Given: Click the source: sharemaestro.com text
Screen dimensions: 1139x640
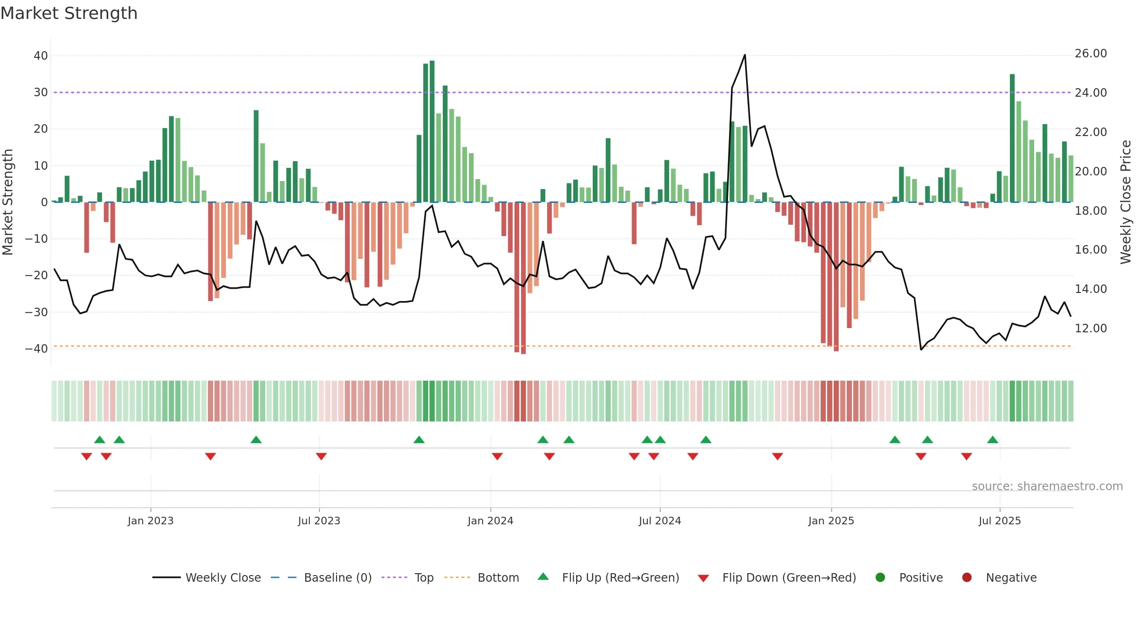Looking at the screenshot, I should click(x=1047, y=486).
